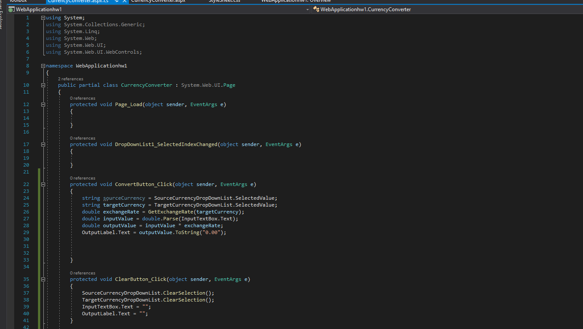
Task: Click 'System.Collections.Generic' using directive
Action: point(103,24)
